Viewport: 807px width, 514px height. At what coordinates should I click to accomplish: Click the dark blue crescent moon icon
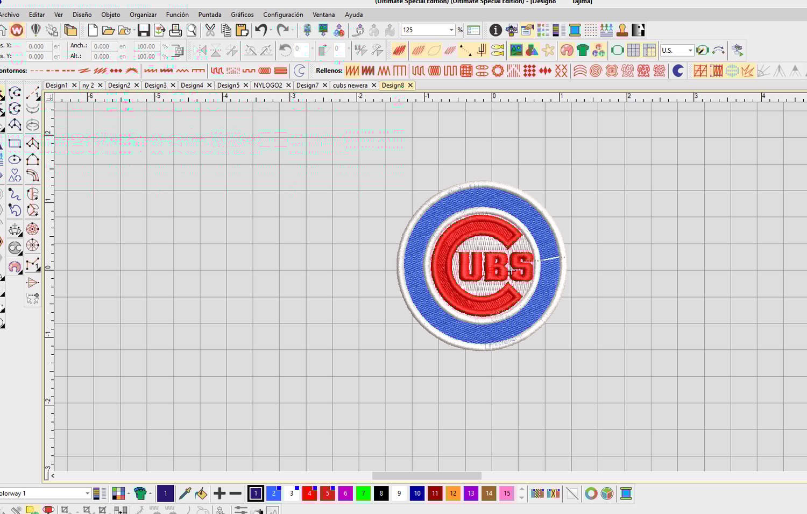[678, 71]
